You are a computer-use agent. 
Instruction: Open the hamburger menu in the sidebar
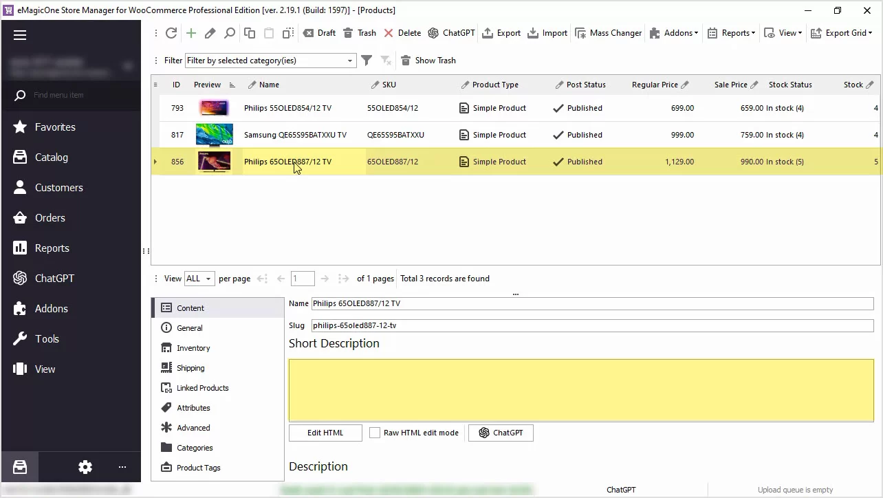(x=20, y=35)
